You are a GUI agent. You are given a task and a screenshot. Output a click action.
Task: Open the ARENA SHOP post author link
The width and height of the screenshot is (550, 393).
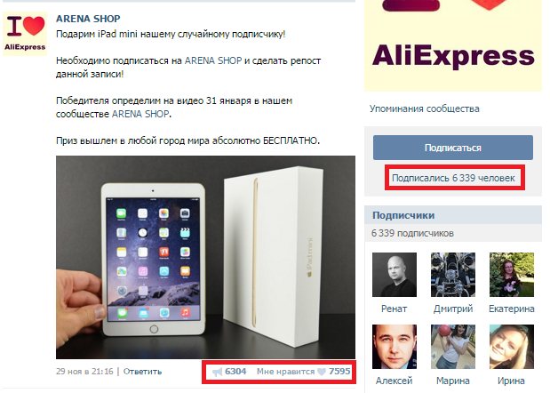tap(88, 19)
